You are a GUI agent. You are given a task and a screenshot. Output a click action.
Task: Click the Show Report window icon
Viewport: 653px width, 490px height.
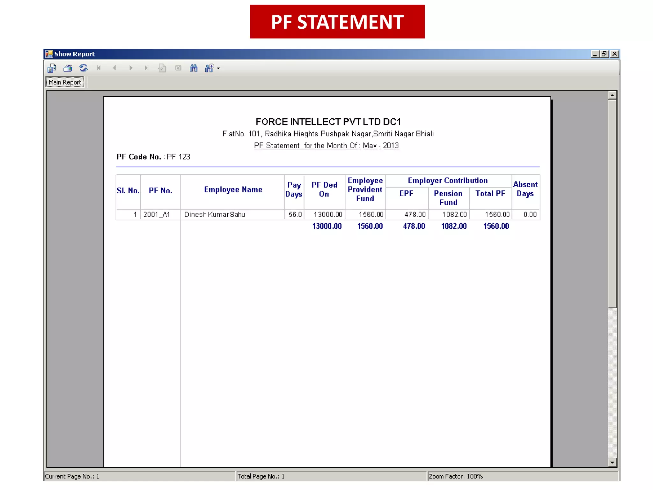coord(49,54)
